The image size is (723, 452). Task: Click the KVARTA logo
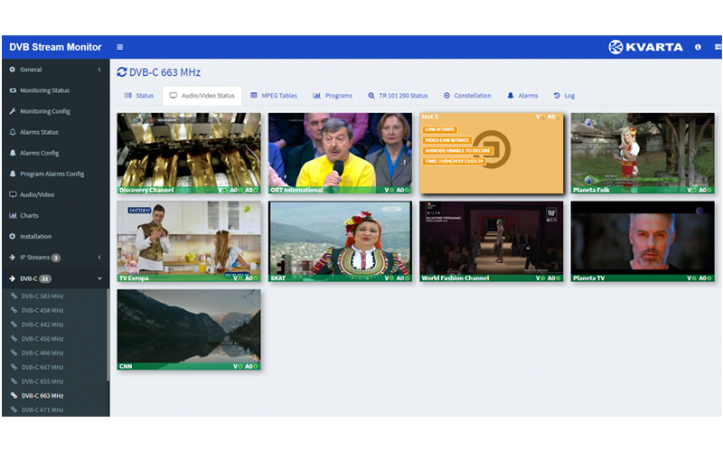645,47
